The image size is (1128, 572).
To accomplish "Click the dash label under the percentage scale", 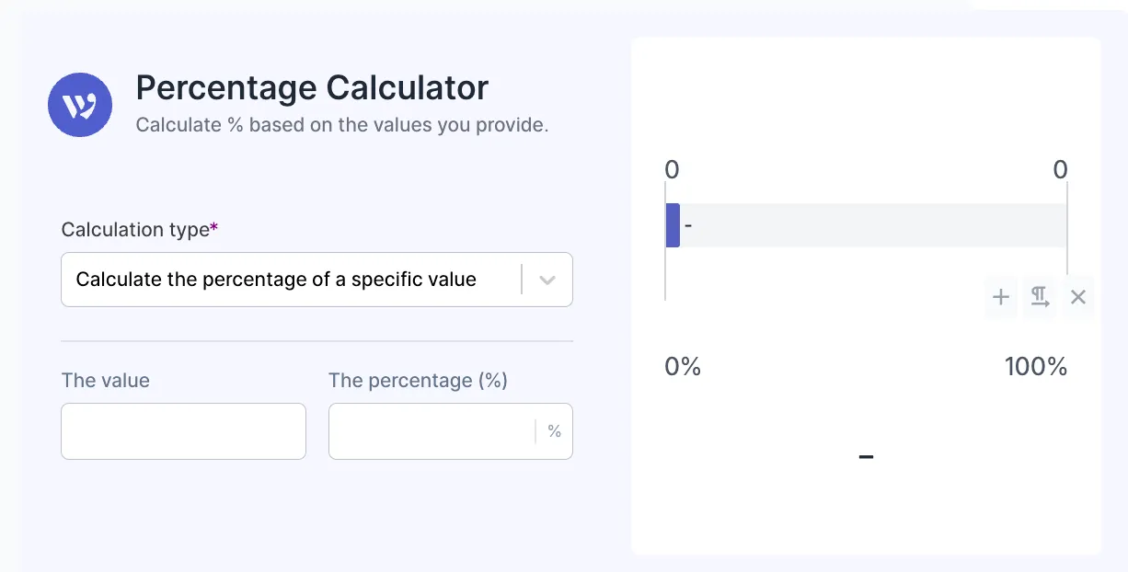I will (x=865, y=457).
